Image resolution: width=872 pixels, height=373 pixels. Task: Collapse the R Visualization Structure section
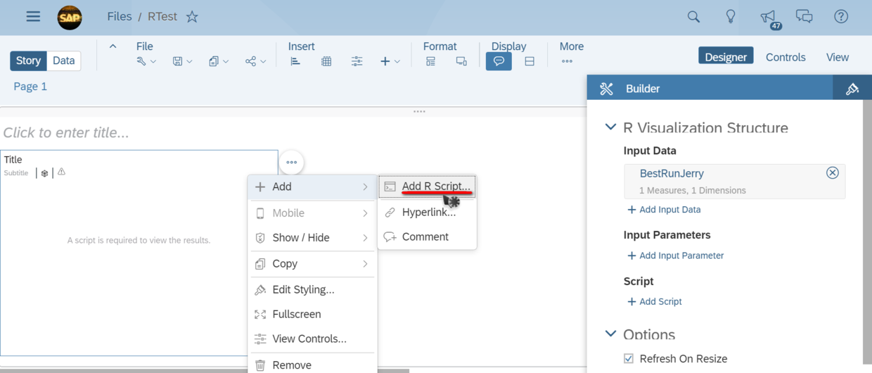pyautogui.click(x=610, y=128)
